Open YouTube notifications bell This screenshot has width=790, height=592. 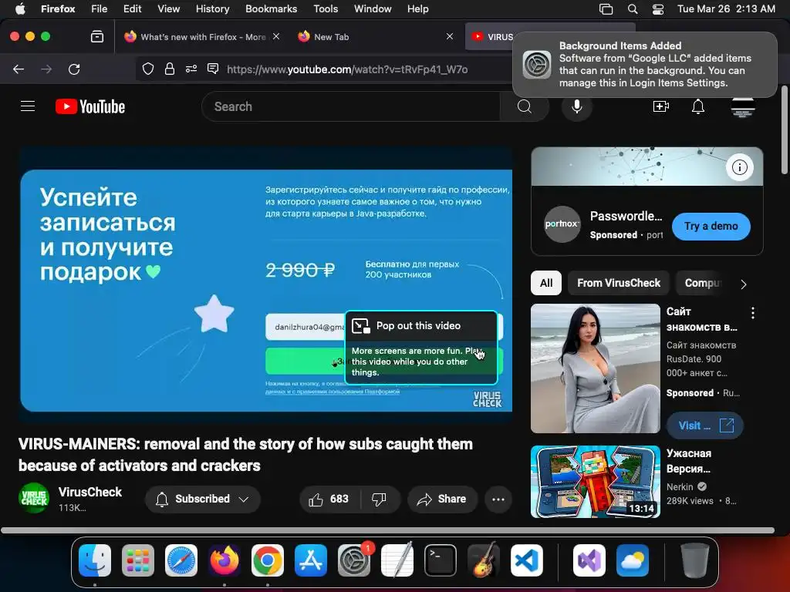[697, 106]
